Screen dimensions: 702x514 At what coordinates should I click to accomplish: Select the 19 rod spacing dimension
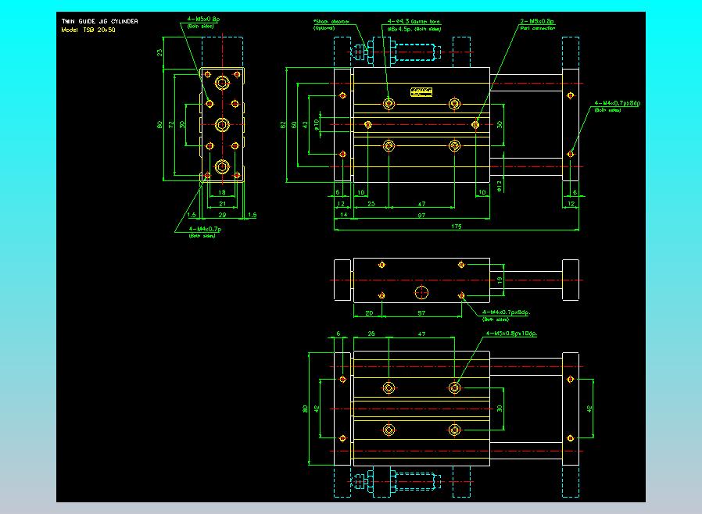click(x=500, y=280)
